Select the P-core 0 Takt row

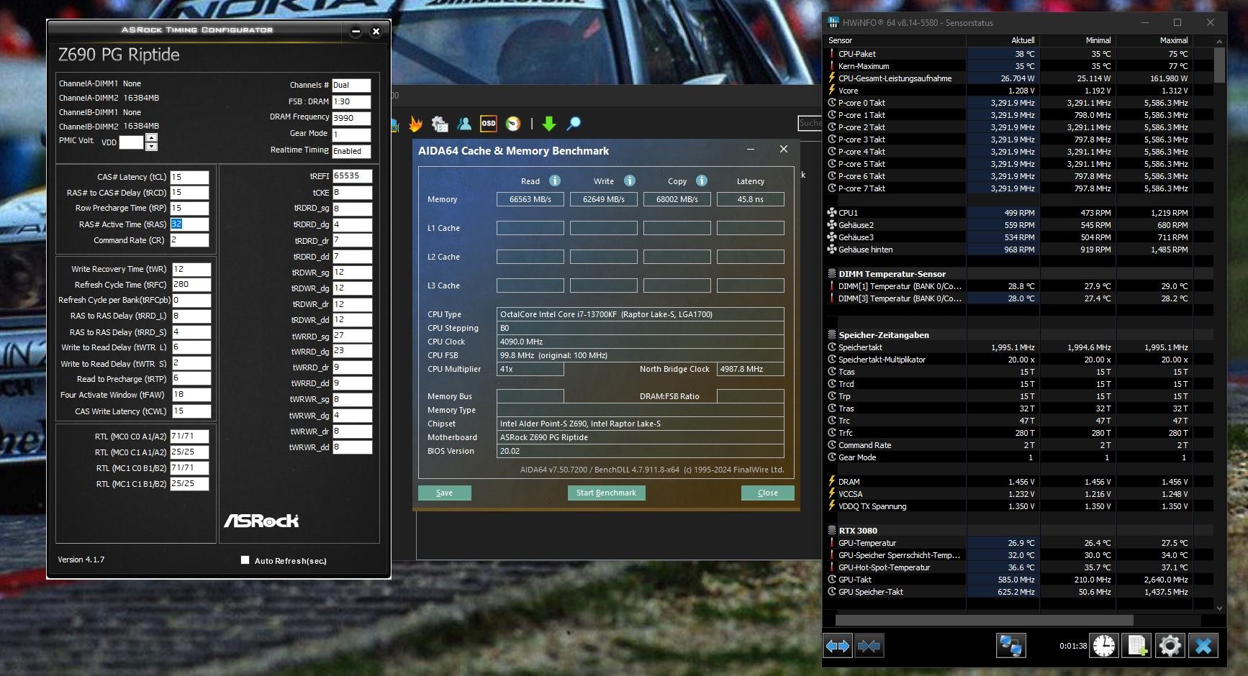1018,103
